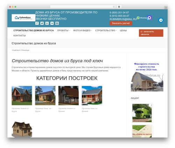
Task: Click the Главная страница breadcrumb
Action: (21, 50)
